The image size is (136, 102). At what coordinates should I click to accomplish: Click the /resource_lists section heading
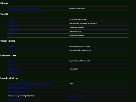8,55
